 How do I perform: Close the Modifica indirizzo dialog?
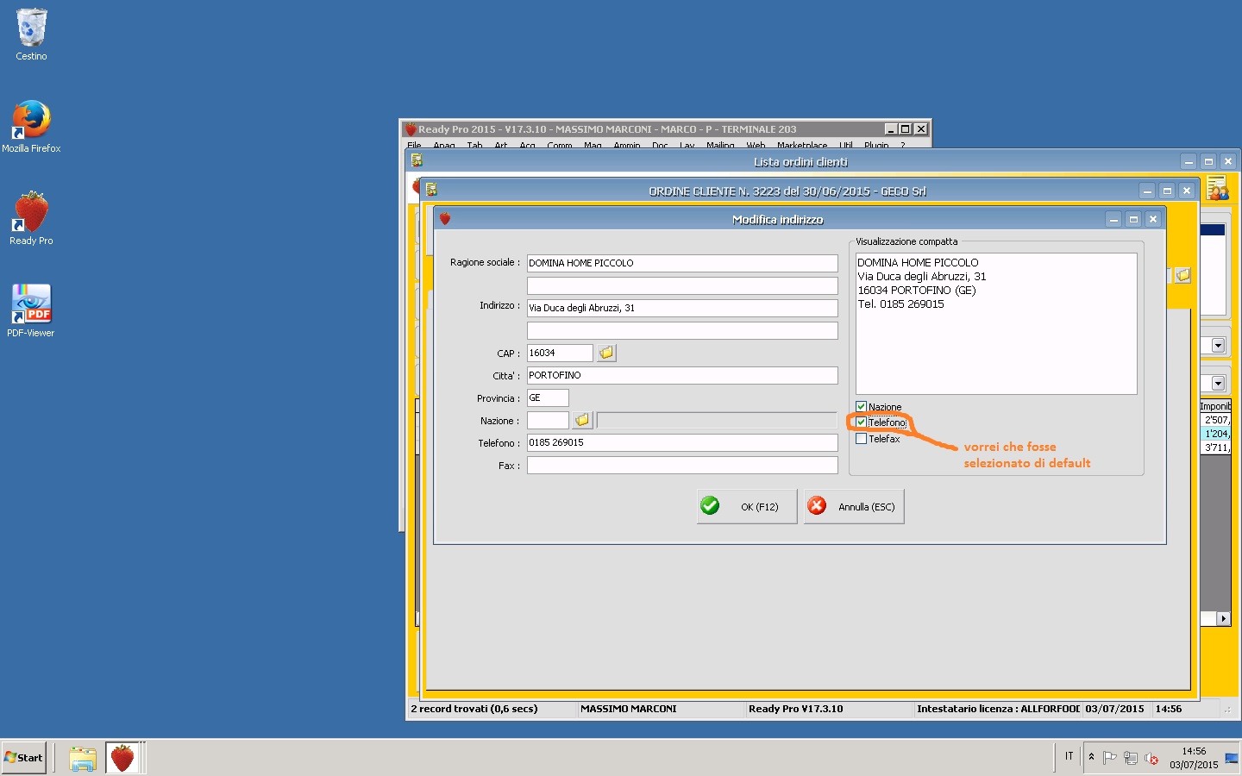click(1153, 219)
